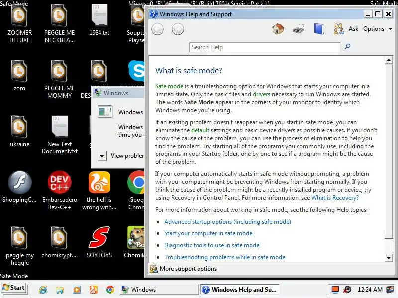Image resolution: width=398 pixels, height=298 pixels.
Task: Click the speaker tray icon
Action: pyautogui.click(x=347, y=290)
